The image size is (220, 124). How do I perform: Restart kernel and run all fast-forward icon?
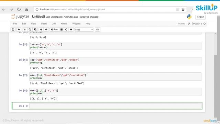[71, 30]
